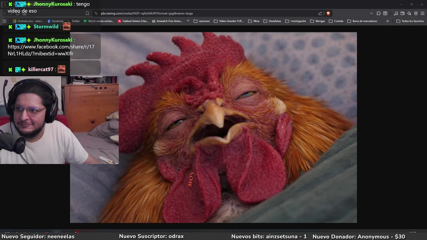Image resolution: width=427 pixels, height=240 pixels.
Task: Click the Nuevo Seguidor: neeneelas text
Action: 38,236
